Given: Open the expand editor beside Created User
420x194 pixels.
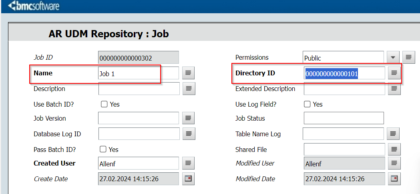Looking at the screenshot, I should [188, 163].
